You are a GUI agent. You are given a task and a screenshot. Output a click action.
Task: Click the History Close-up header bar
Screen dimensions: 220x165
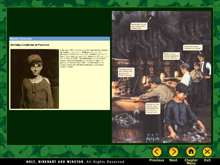[60, 38]
